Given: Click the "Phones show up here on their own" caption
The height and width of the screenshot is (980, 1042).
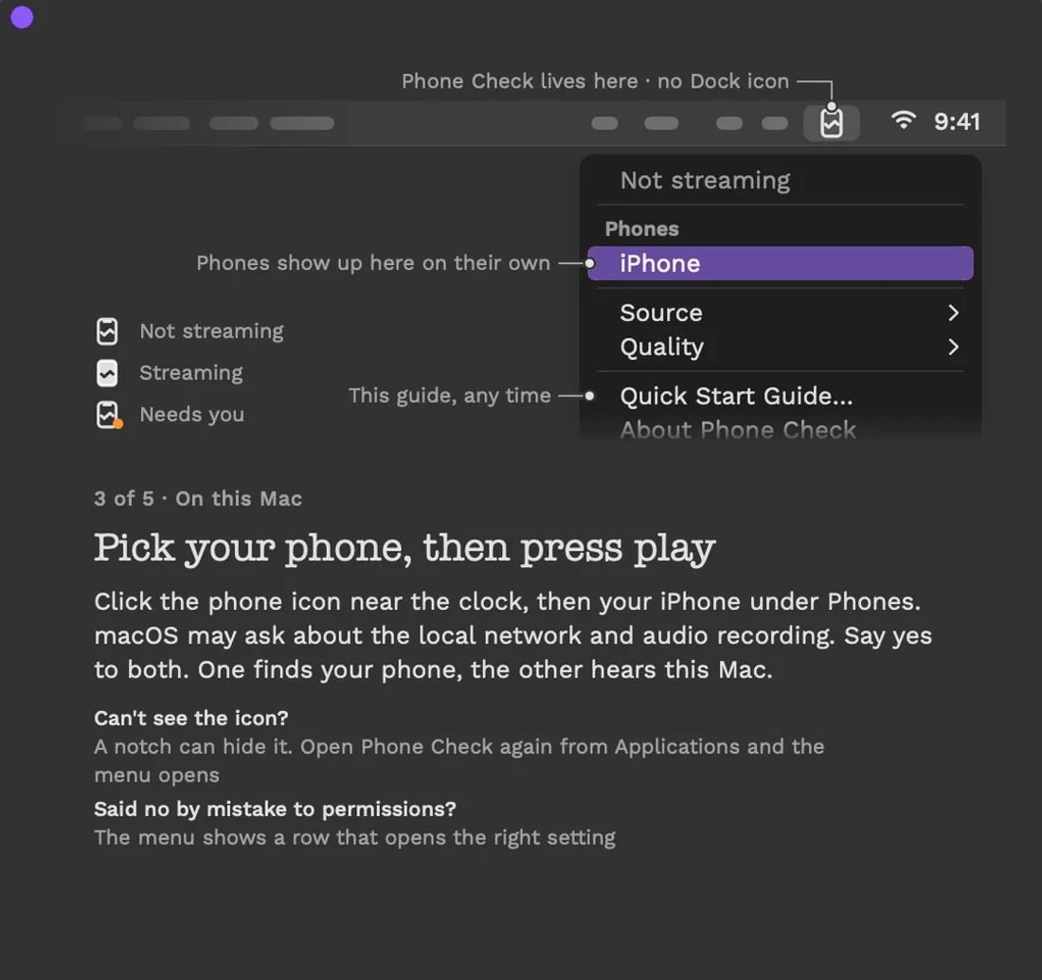Looking at the screenshot, I should [373, 263].
